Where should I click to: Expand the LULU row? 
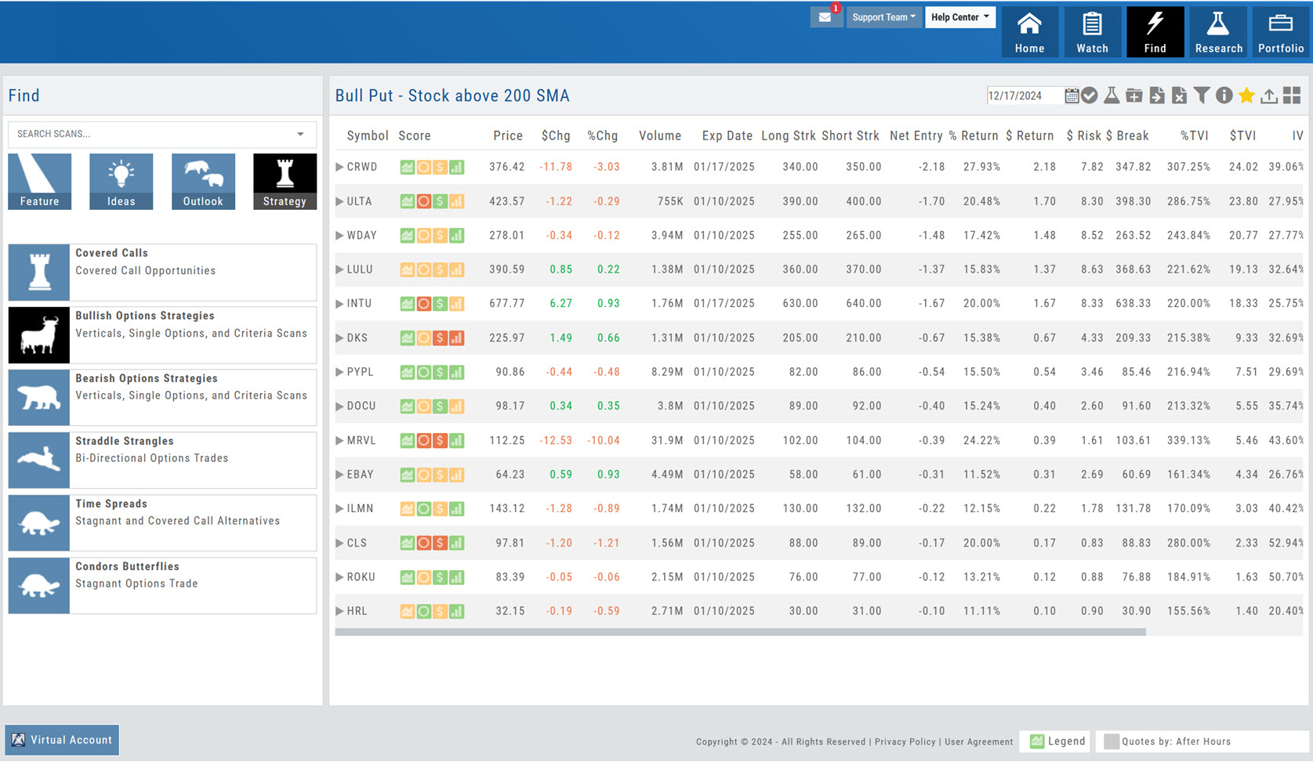339,269
